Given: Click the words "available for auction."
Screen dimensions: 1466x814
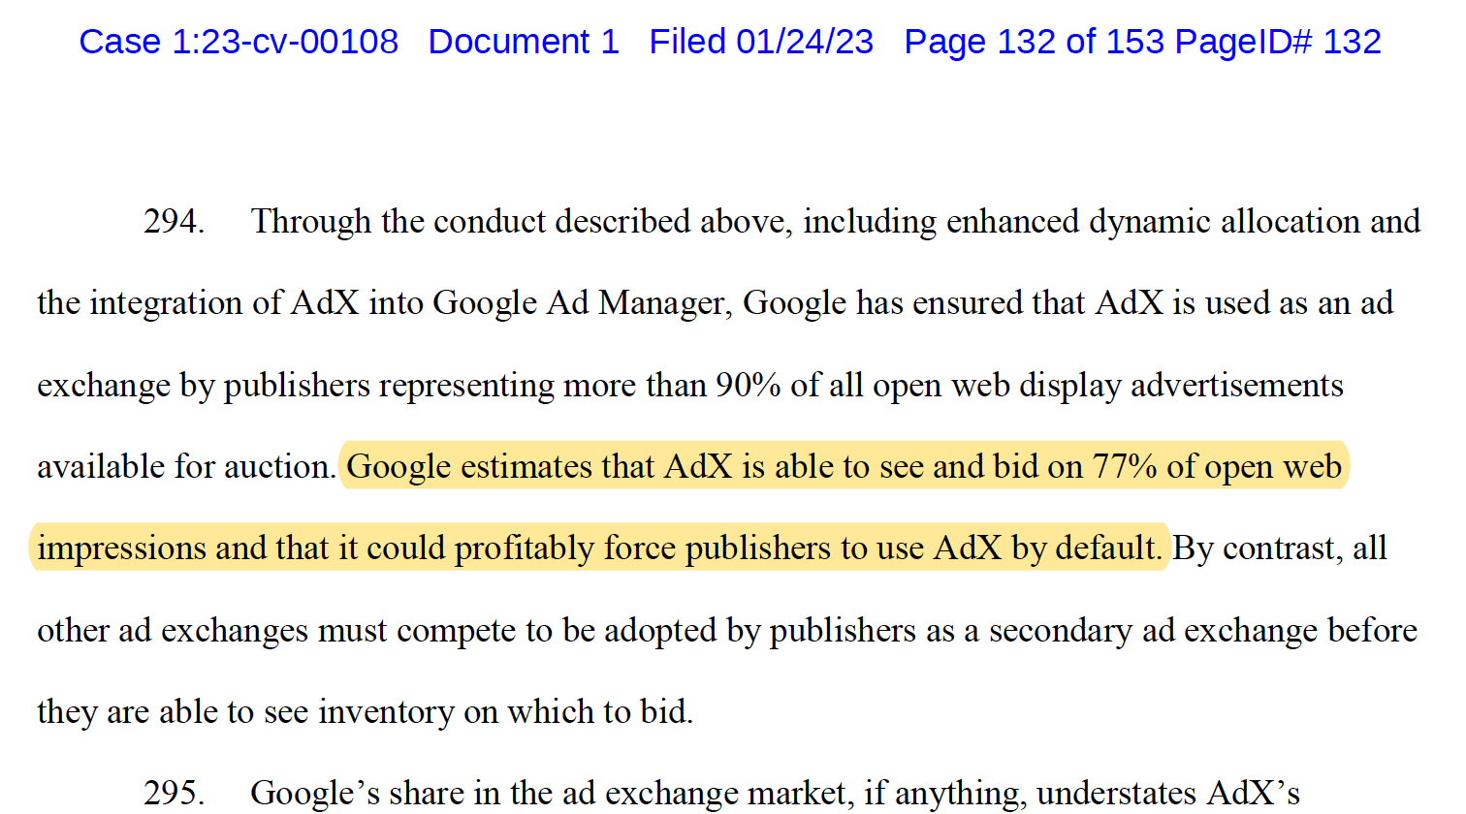Looking at the screenshot, I should [186, 467].
